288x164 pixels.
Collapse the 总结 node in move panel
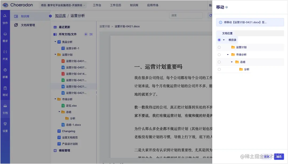232,62
